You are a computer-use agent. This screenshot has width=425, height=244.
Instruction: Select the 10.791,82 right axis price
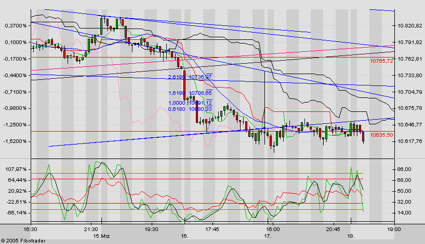coord(410,42)
